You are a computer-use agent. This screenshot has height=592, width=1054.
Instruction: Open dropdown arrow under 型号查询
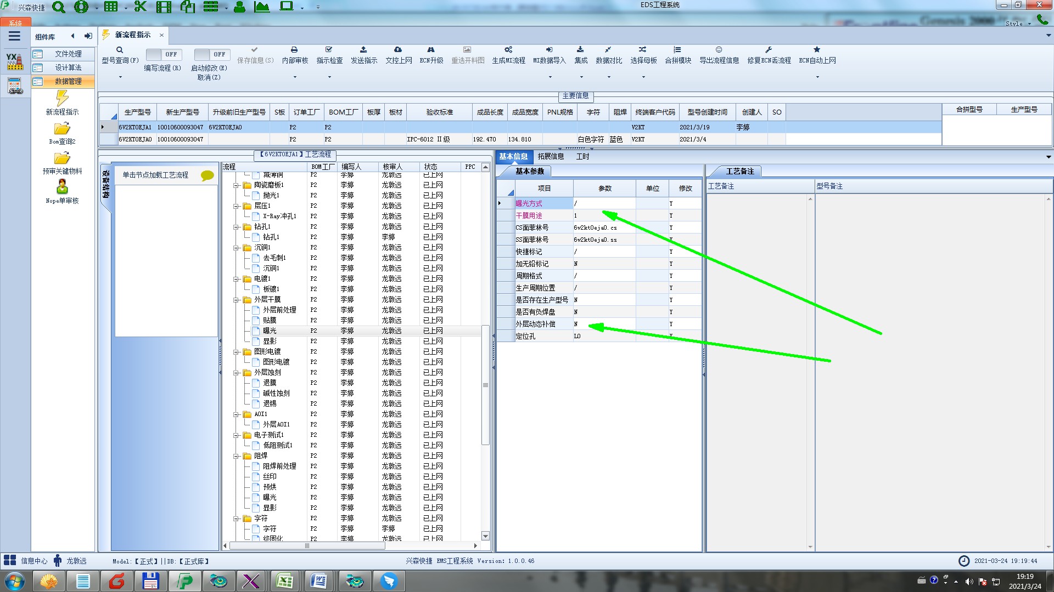pyautogui.click(x=120, y=77)
